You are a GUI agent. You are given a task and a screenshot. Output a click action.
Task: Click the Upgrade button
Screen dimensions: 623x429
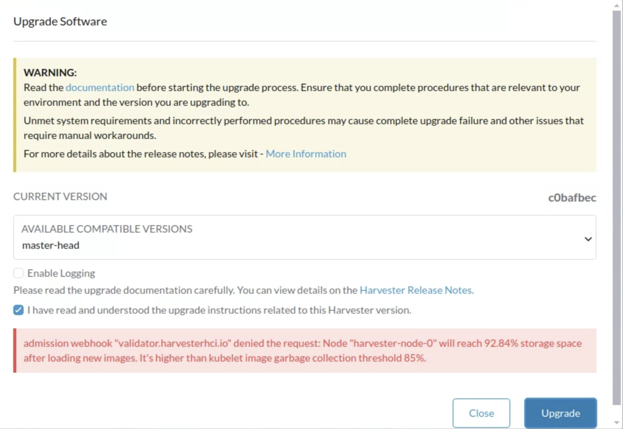point(560,413)
